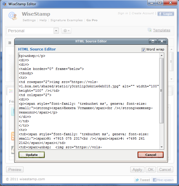Image resolution: width=179 pixels, height=186 pixels.
Task: Close the HTML Source Editor dialog
Action: tap(162, 41)
